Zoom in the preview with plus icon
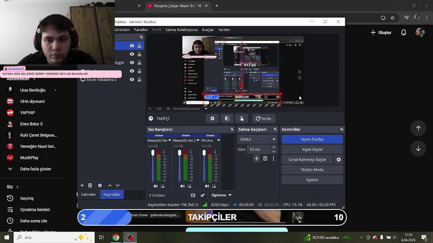Screen dimensions: 433x243 (168, 109)
